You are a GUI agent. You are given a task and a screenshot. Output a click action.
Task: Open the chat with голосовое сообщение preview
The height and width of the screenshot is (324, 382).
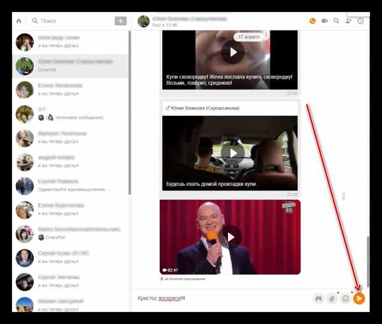71,114
